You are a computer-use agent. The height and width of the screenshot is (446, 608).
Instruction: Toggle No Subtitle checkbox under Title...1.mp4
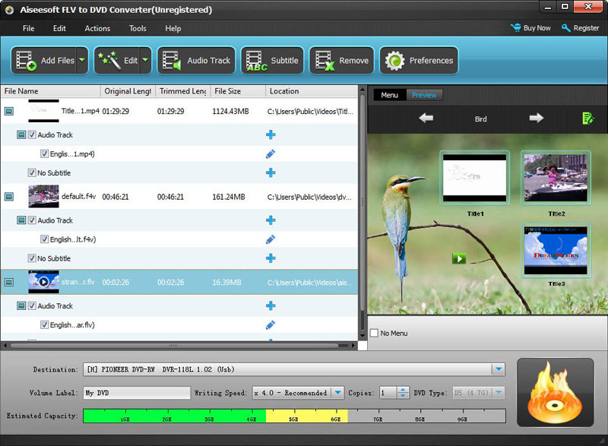click(x=32, y=172)
